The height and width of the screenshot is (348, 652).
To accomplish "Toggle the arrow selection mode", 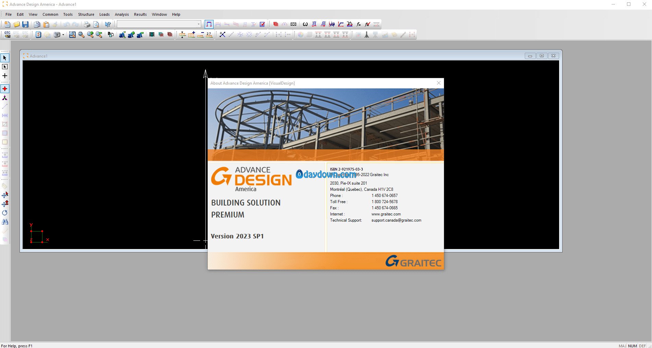I will click(5, 58).
